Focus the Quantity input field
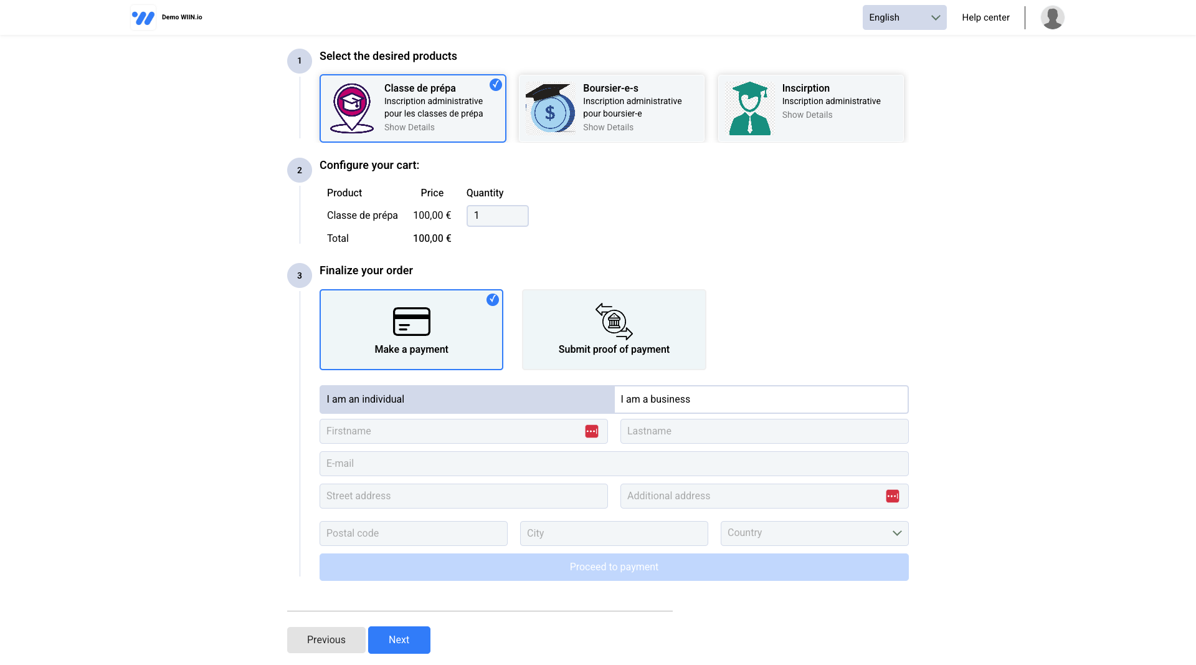The image size is (1196, 665). tap(497, 216)
